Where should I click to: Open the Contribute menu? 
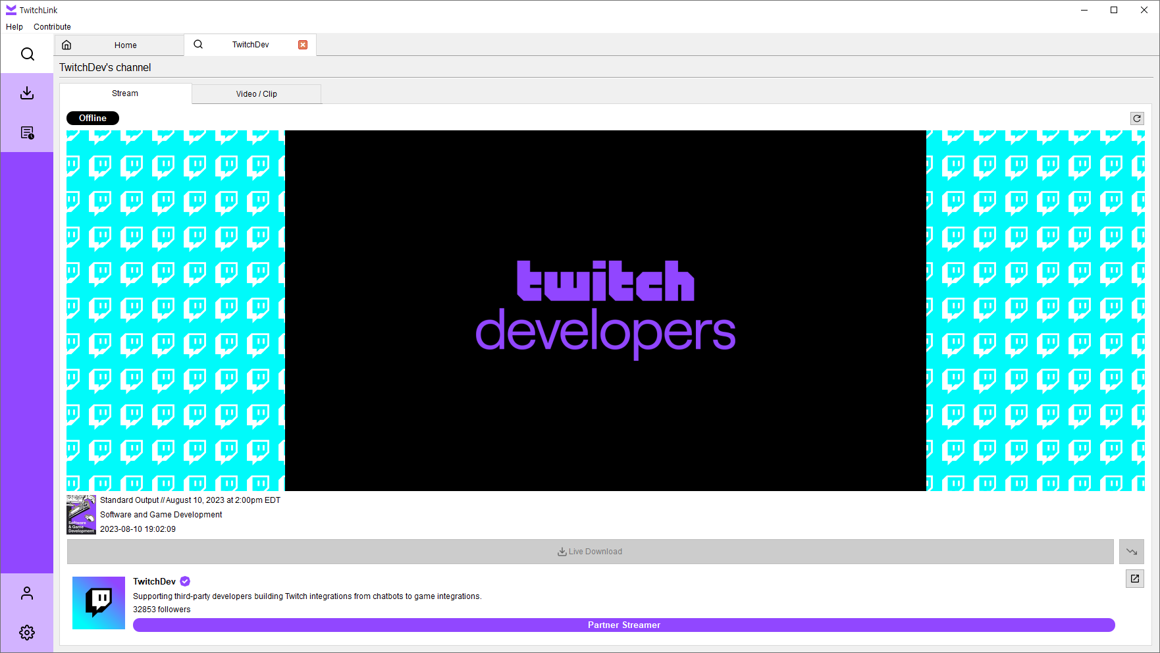[52, 27]
